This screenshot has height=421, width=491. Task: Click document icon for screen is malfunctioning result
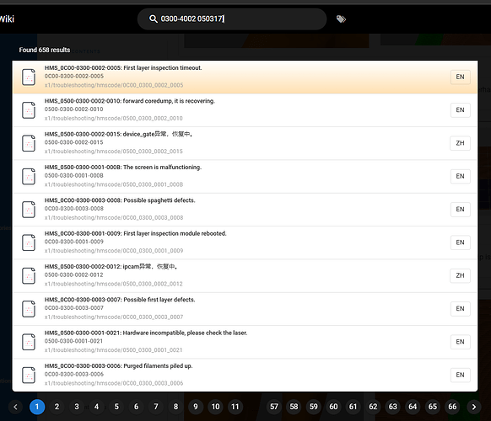(x=29, y=176)
